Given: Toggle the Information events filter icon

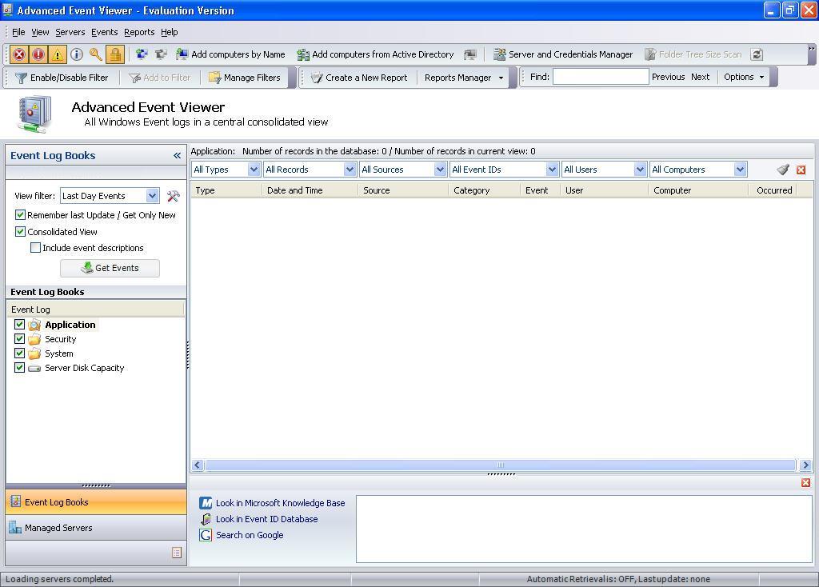Looking at the screenshot, I should [75, 54].
